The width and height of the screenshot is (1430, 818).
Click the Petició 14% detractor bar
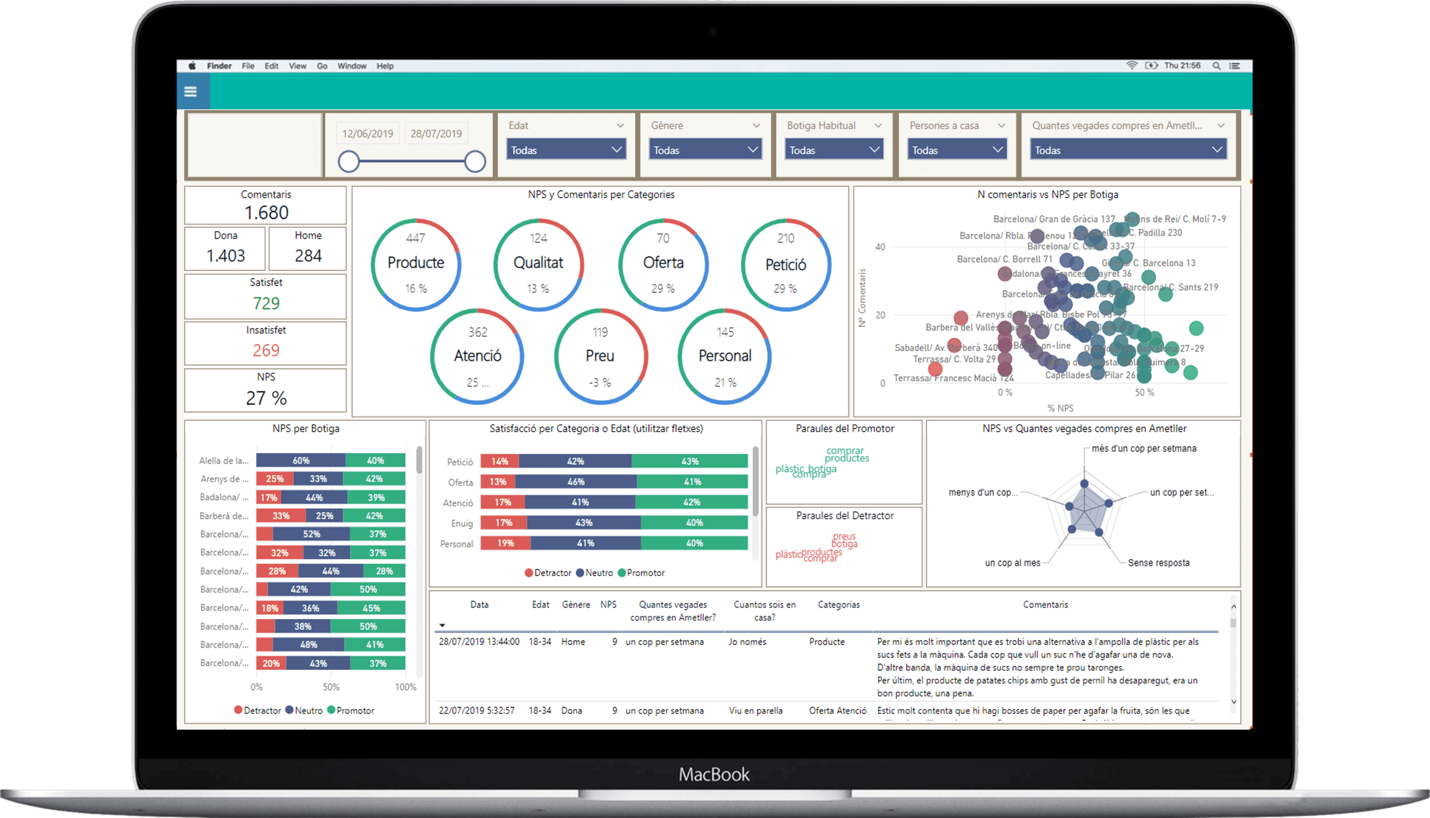point(499,461)
